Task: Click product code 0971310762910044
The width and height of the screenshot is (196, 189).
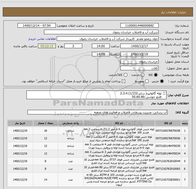Action: (x=168, y=161)
